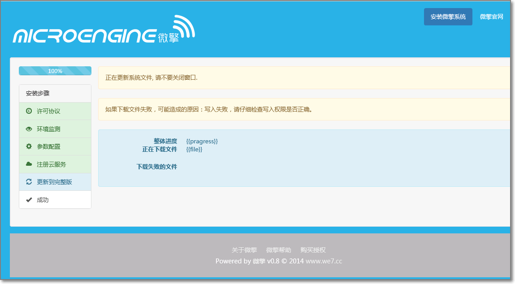515x284 pixels.
Task: Click the copyright icon beside 许可协议
Action: pyautogui.click(x=29, y=111)
